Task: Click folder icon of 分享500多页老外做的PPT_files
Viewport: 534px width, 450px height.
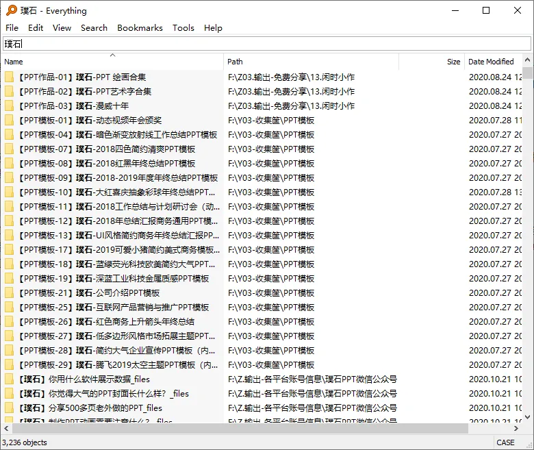Action: click(9, 408)
